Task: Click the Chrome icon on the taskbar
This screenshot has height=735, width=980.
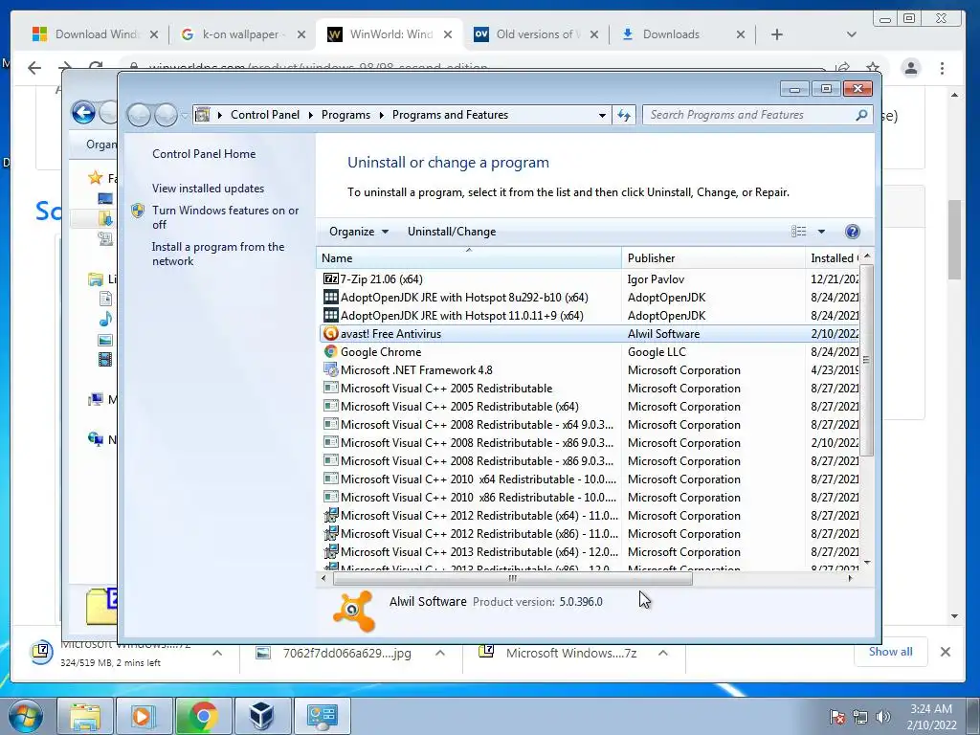Action: tap(203, 716)
